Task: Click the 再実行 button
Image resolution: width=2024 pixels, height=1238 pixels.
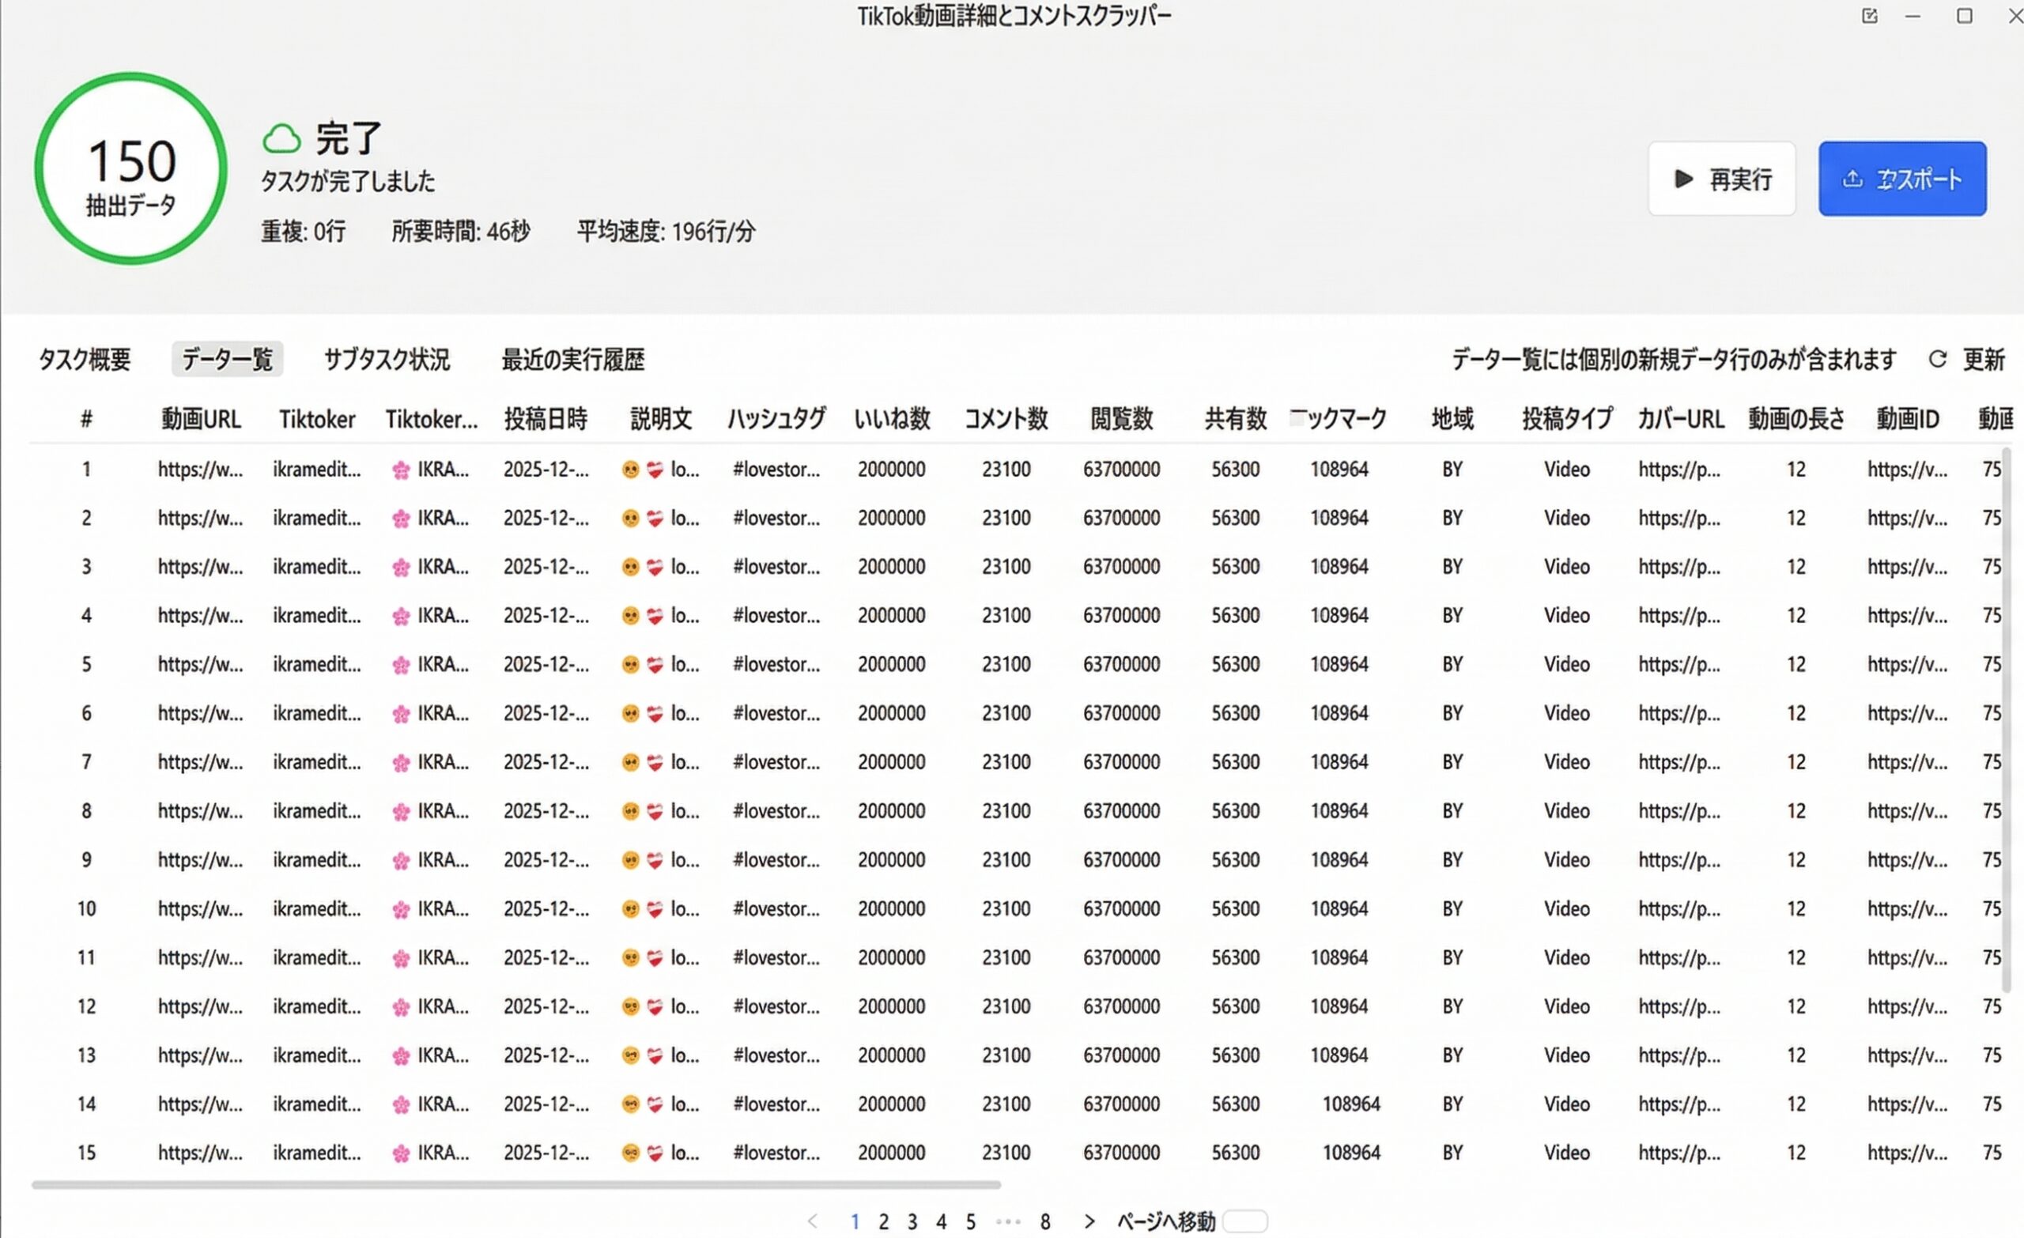Action: pyautogui.click(x=1722, y=179)
